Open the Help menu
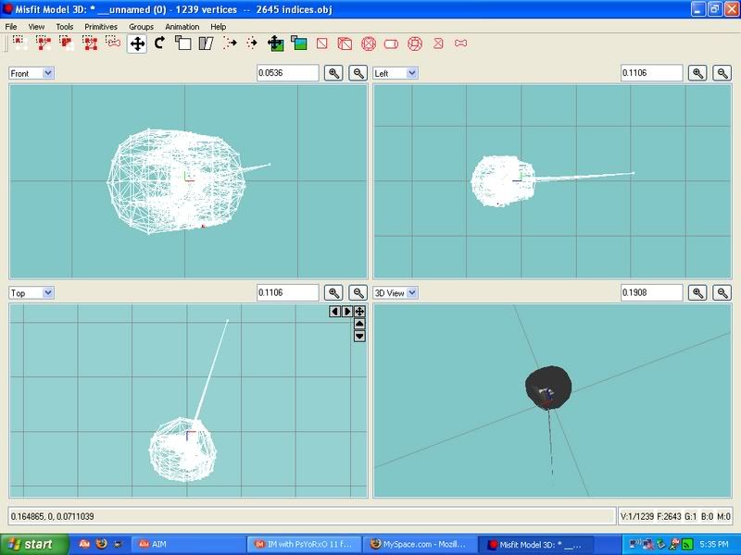 (x=219, y=27)
